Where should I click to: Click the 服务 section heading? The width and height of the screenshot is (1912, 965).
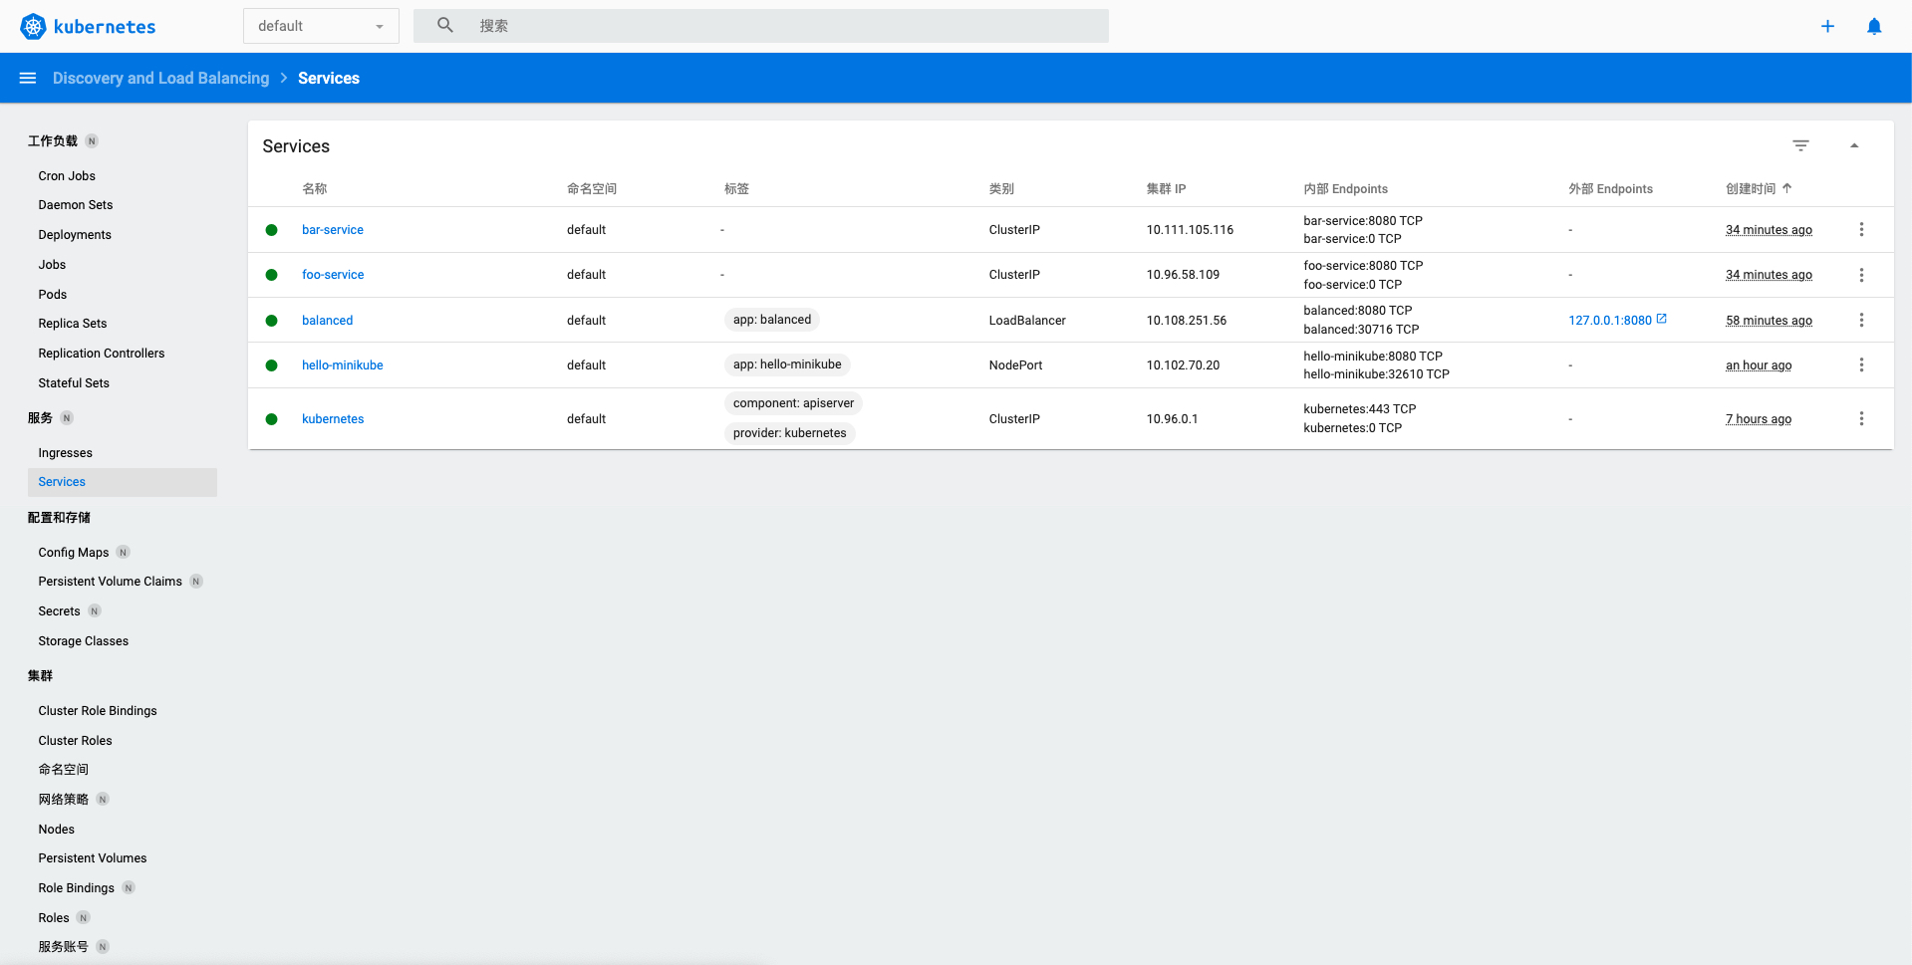40,418
